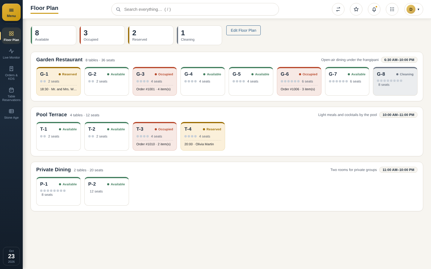This screenshot has height=269, width=431.
Task: Click the Floor Plan page title
Action: coord(44,8)
